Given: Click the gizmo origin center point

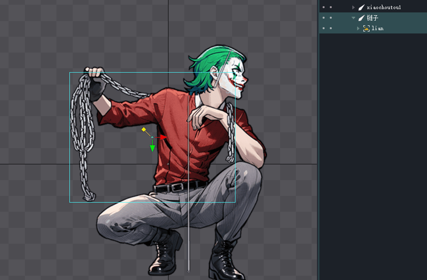Looking at the screenshot, I should tap(152, 138).
